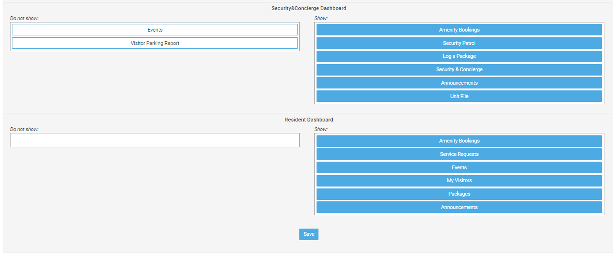This screenshot has width=613, height=253.
Task: Click the Save button
Action: (x=309, y=234)
